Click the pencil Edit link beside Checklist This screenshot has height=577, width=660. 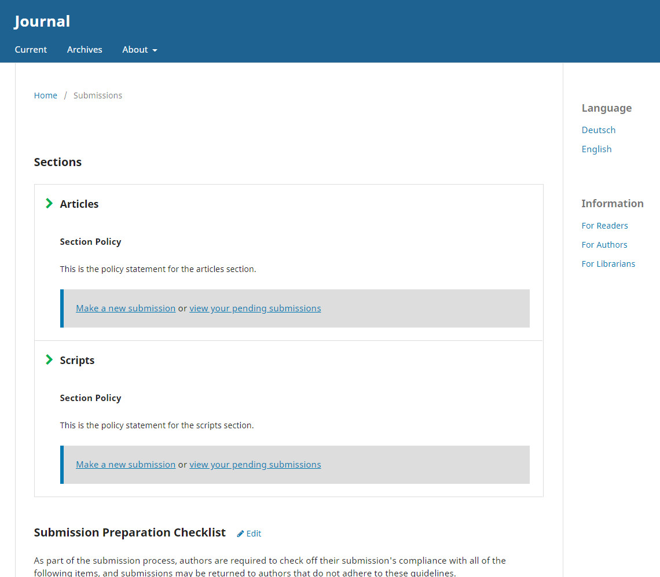[249, 534]
